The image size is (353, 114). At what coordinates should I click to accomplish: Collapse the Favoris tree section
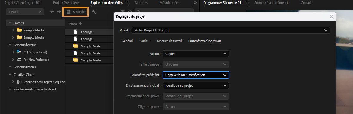(x=10, y=23)
